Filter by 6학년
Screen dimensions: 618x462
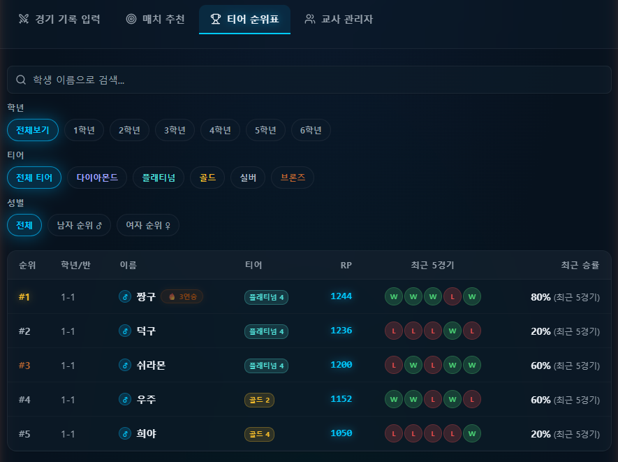311,130
